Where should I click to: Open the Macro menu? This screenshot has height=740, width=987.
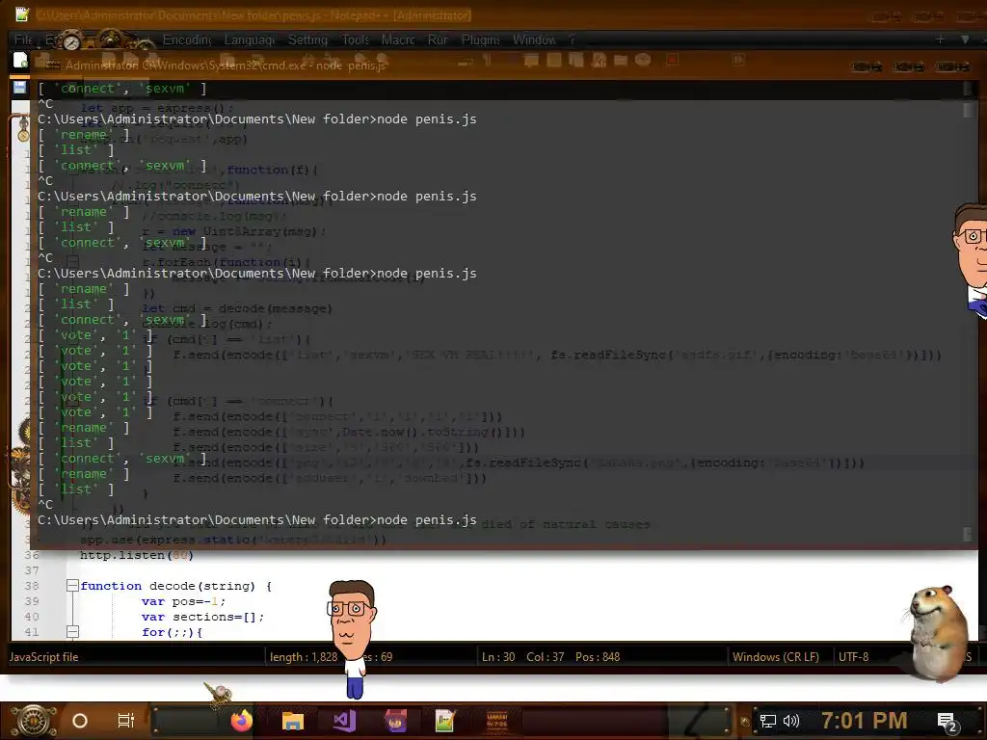pyautogui.click(x=398, y=40)
